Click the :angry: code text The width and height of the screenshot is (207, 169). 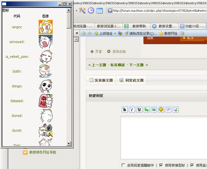[x=17, y=27]
